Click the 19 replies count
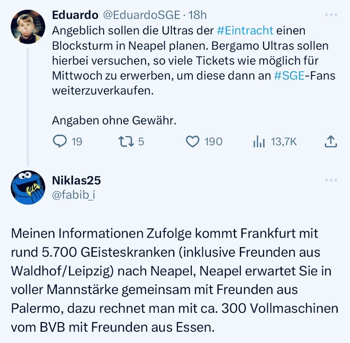 point(77,141)
